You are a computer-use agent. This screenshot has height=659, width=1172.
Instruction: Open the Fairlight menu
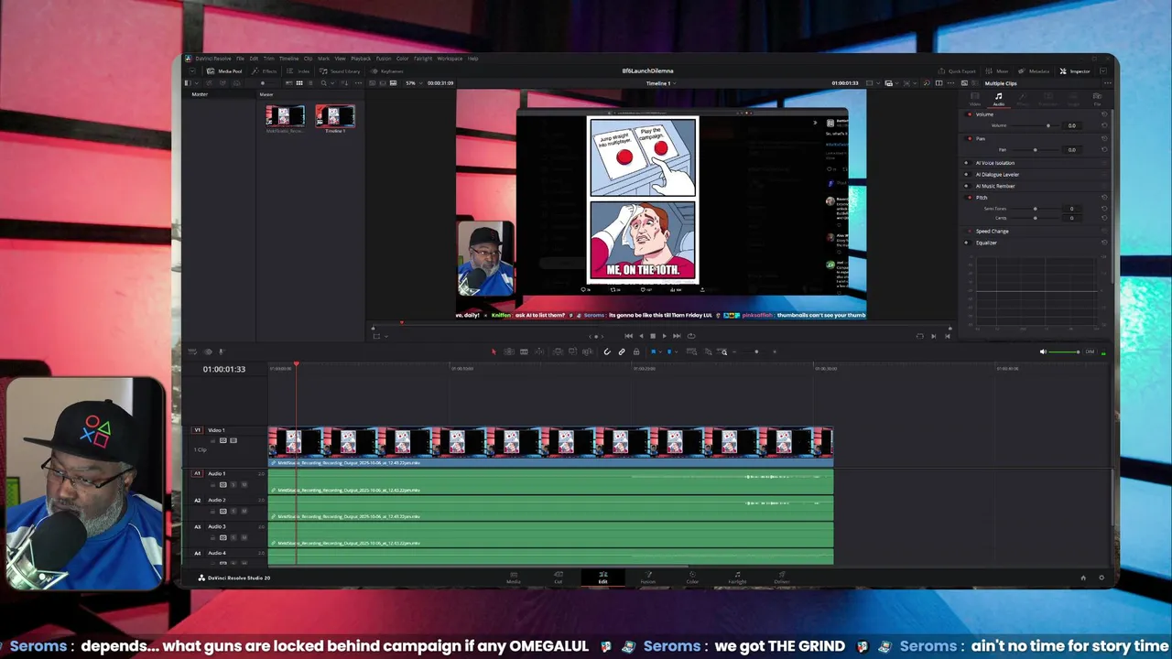[x=423, y=59]
